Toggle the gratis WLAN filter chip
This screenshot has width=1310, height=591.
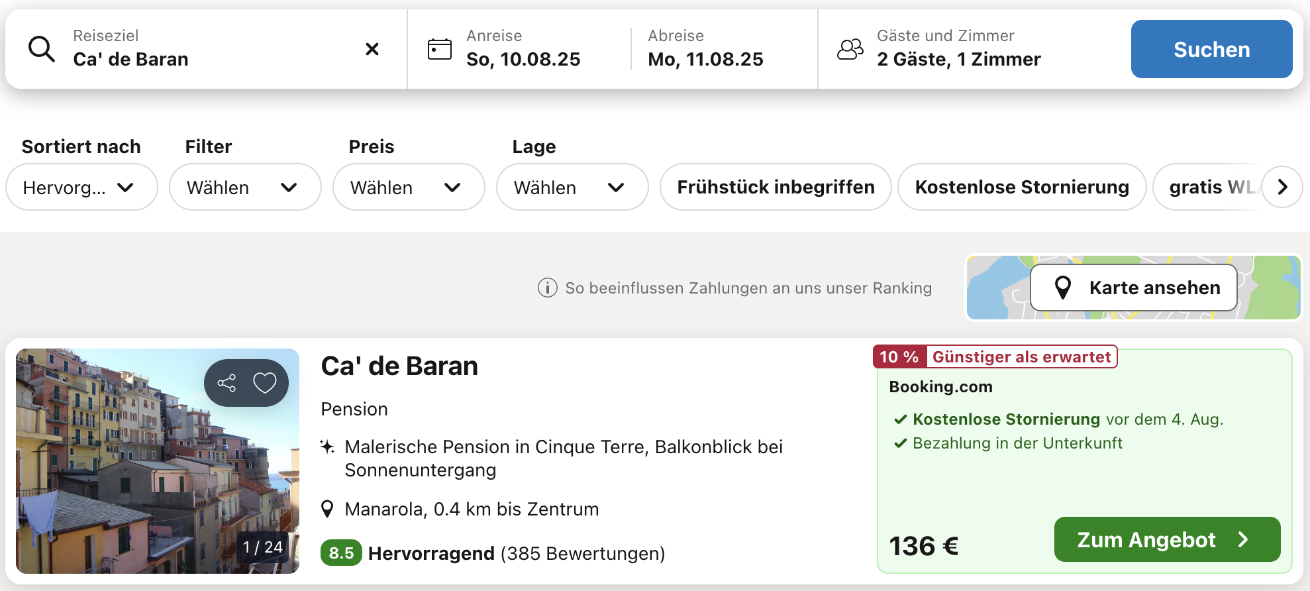click(x=1209, y=188)
